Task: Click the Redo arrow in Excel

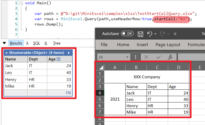Action: [x=163, y=34]
